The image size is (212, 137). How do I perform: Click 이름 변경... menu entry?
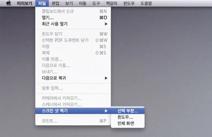pyautogui.click(x=73, y=59)
